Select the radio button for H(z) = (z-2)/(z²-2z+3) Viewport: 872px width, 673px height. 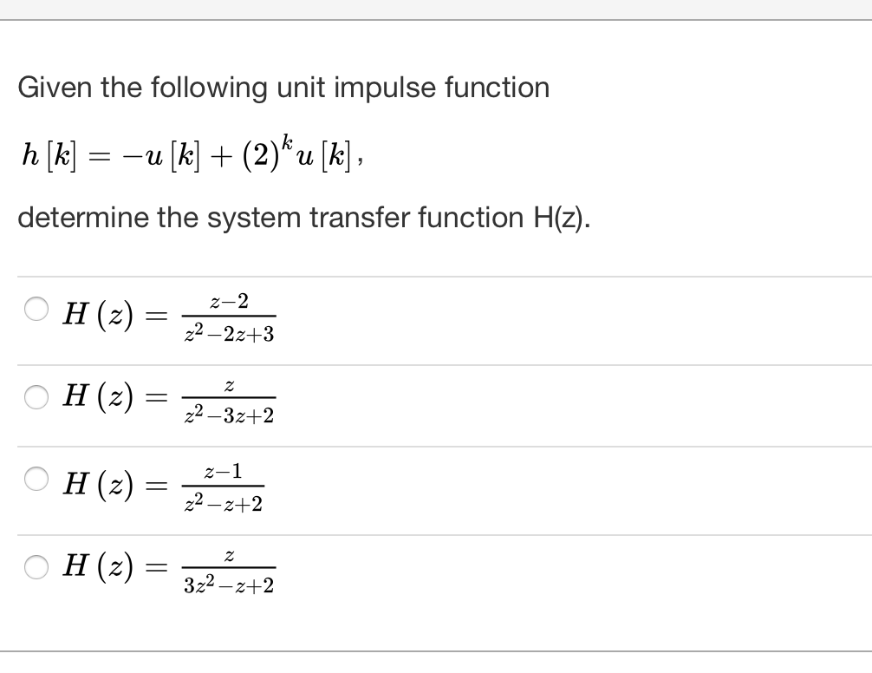(36, 307)
